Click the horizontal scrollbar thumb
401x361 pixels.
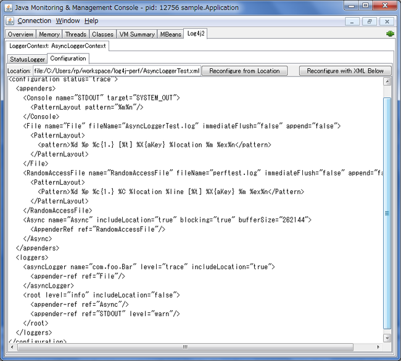pos(185,347)
